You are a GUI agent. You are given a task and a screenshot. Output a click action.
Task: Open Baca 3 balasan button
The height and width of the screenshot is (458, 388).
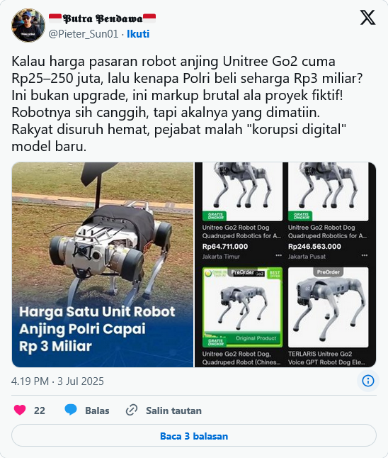[x=194, y=436]
